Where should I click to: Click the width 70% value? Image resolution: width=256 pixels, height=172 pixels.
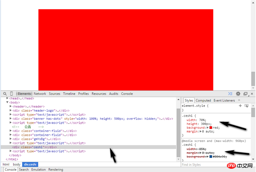click(x=202, y=120)
